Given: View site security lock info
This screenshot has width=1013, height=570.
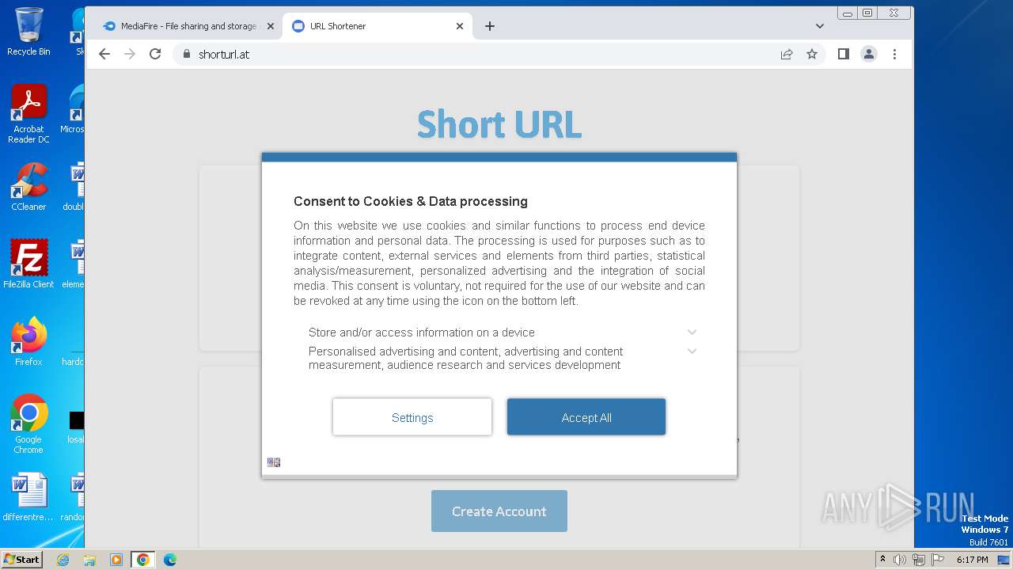Looking at the screenshot, I should point(187,54).
